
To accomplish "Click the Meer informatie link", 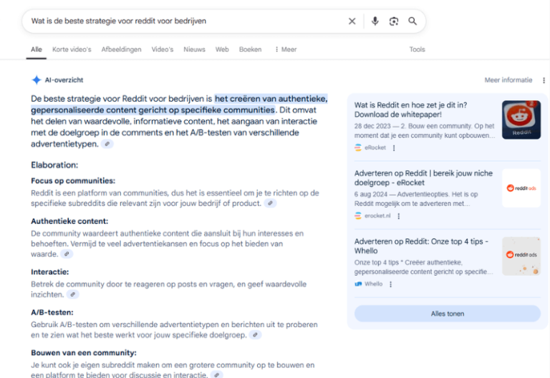I will 508,80.
